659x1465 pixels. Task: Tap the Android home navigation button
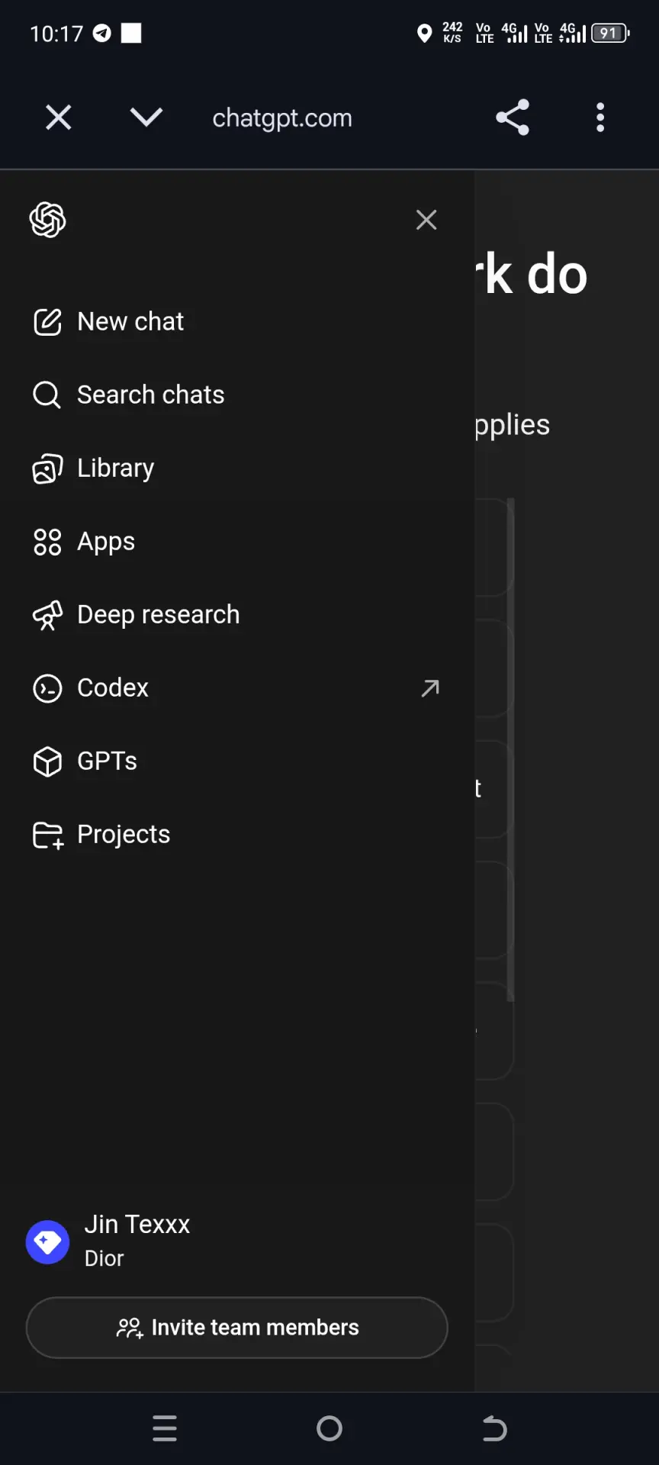(329, 1428)
